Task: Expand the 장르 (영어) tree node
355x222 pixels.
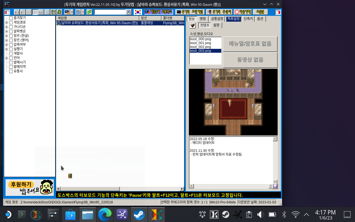Action: point(6,40)
